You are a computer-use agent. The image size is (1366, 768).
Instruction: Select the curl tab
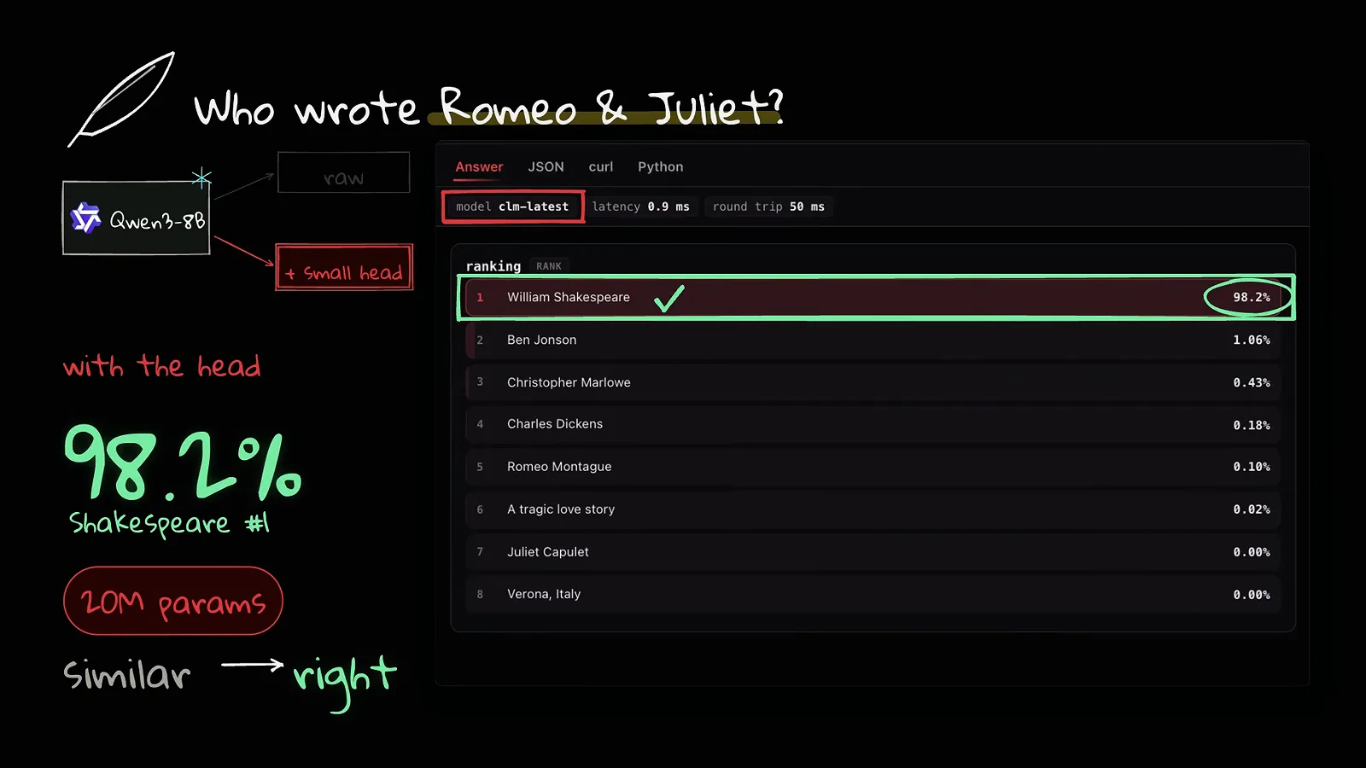click(601, 166)
